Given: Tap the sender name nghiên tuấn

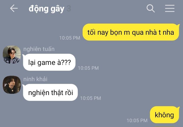Looking at the screenshot, I should click(x=39, y=49).
